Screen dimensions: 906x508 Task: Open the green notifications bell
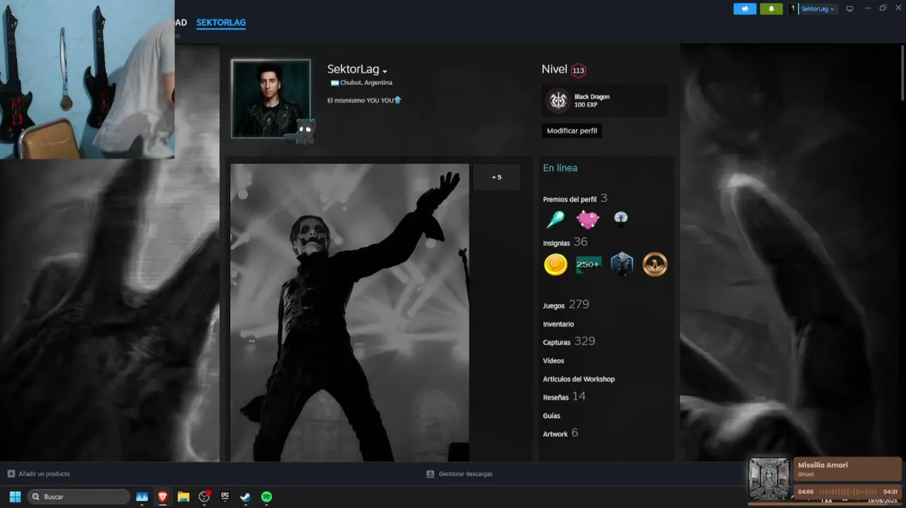coord(771,8)
